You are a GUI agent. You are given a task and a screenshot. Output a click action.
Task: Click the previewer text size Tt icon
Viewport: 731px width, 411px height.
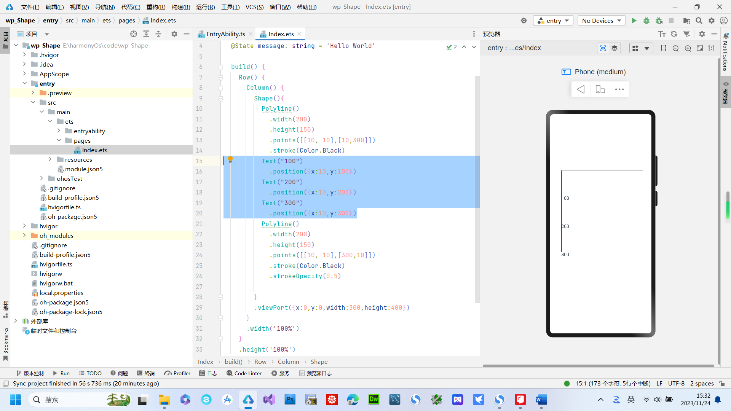(x=662, y=34)
